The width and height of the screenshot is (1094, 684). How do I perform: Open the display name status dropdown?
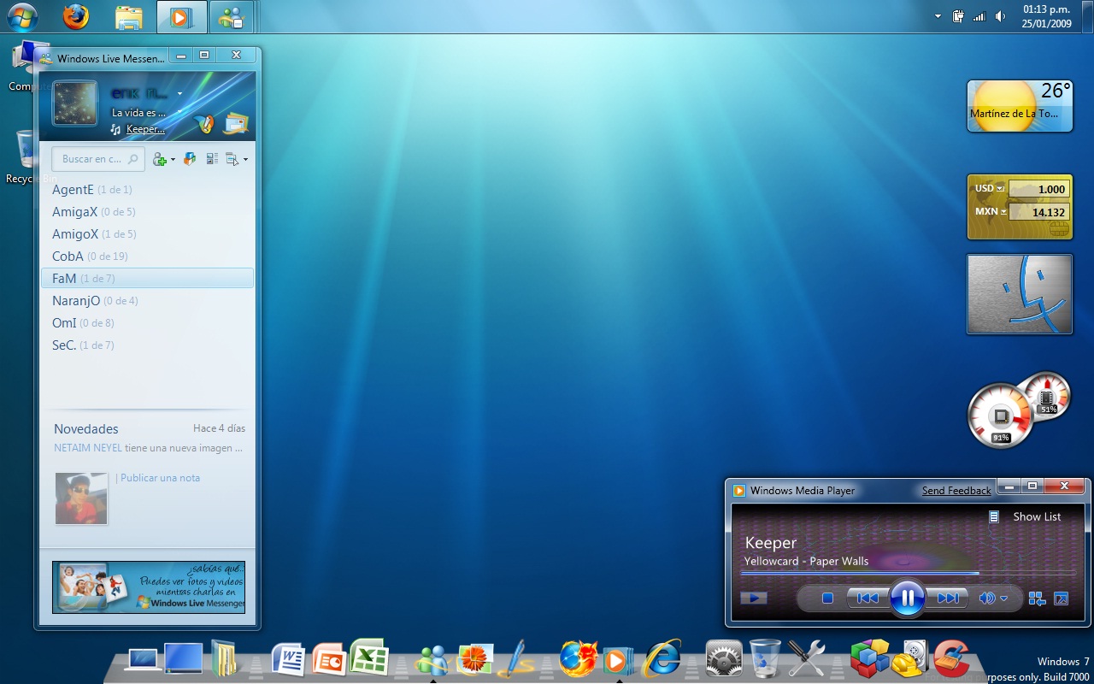179,93
